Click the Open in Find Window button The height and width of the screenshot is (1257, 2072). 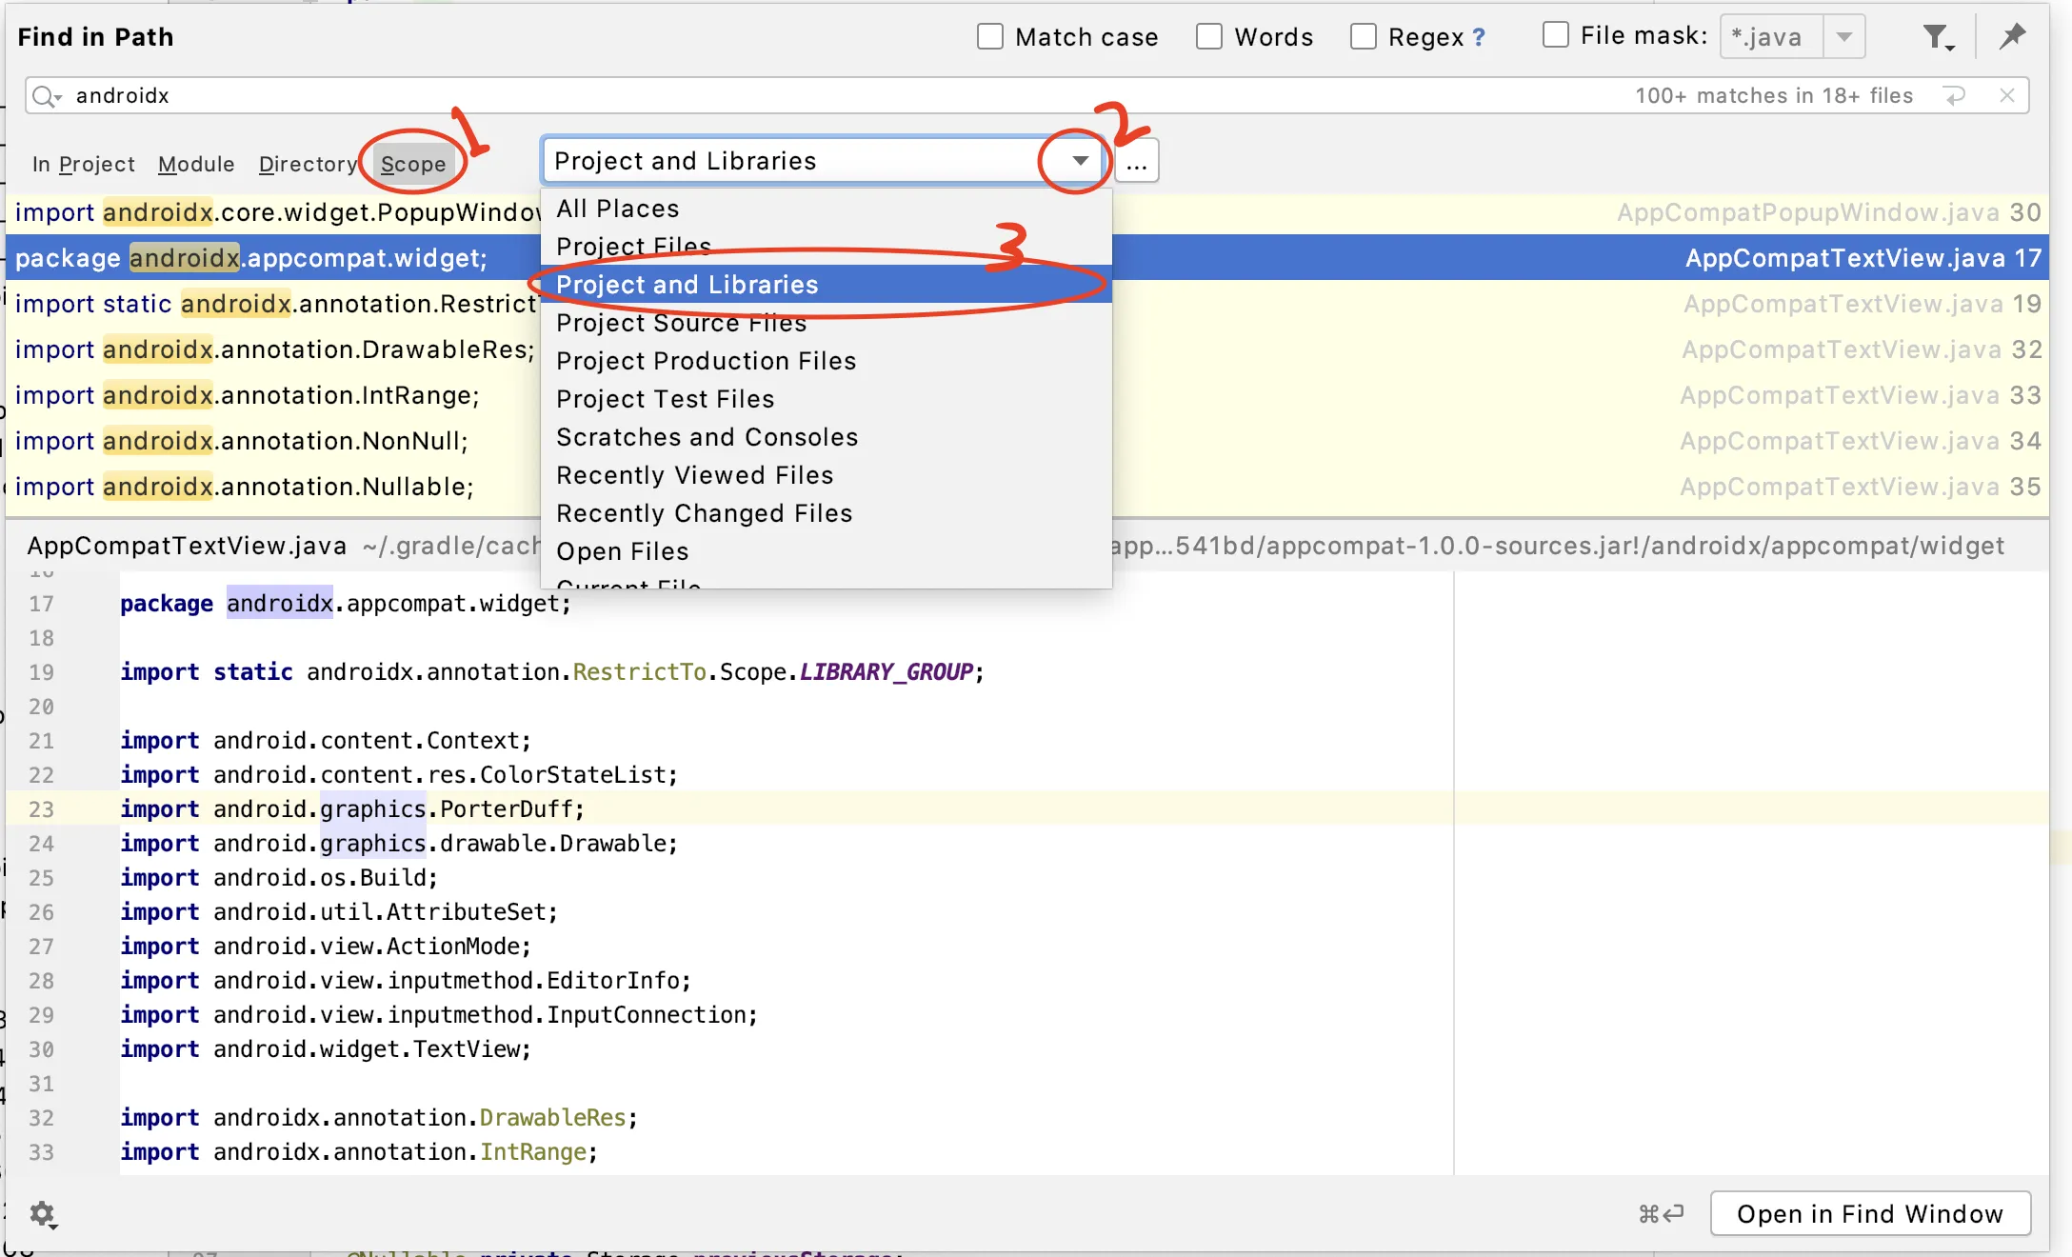click(x=1871, y=1212)
